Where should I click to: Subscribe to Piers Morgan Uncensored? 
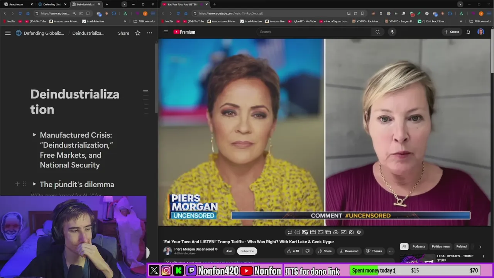pos(247,251)
